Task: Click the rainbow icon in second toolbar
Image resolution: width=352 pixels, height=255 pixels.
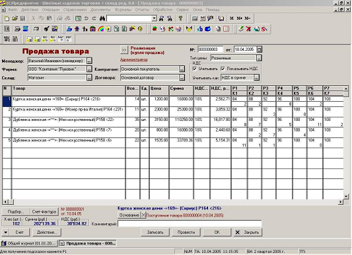Action: [x=101, y=29]
